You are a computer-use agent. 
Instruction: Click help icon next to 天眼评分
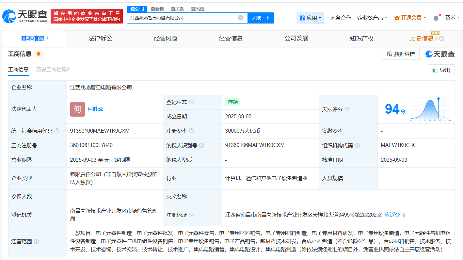pos(347,109)
